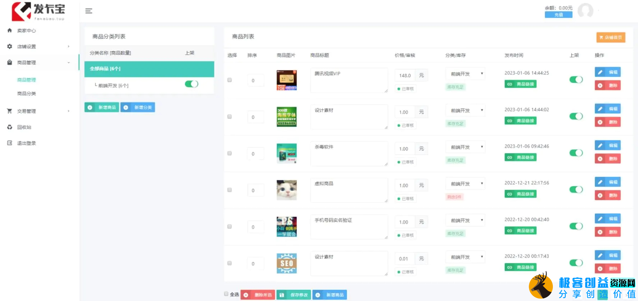Open 卖家中心 in the sidebar
The image size is (638, 301).
click(x=27, y=31)
